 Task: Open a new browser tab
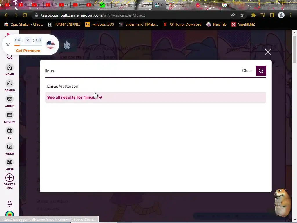pyautogui.click(x=239, y=5)
